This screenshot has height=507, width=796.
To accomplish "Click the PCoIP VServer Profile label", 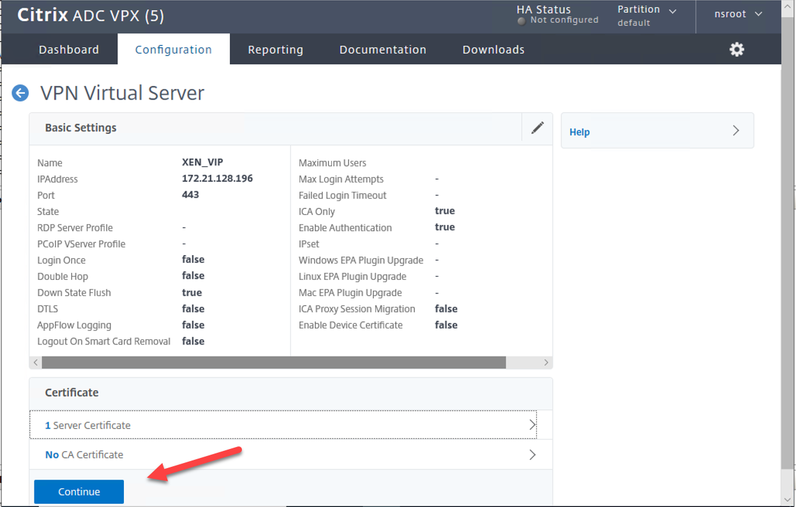I will click(x=81, y=244).
